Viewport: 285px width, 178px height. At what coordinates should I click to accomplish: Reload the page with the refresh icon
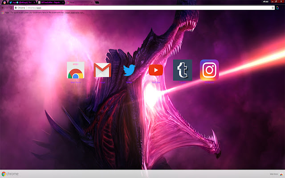tap(11, 8)
